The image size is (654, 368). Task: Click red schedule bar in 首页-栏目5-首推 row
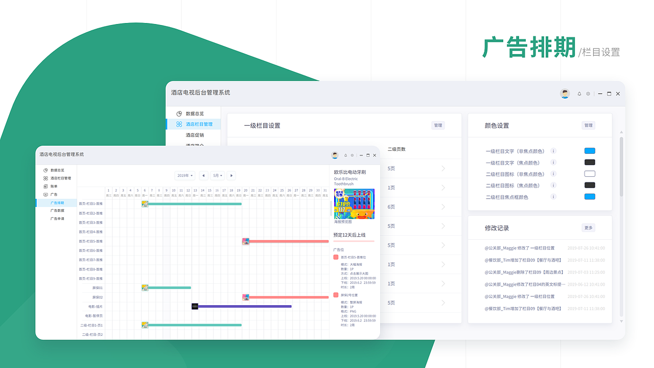pyautogui.click(x=289, y=241)
